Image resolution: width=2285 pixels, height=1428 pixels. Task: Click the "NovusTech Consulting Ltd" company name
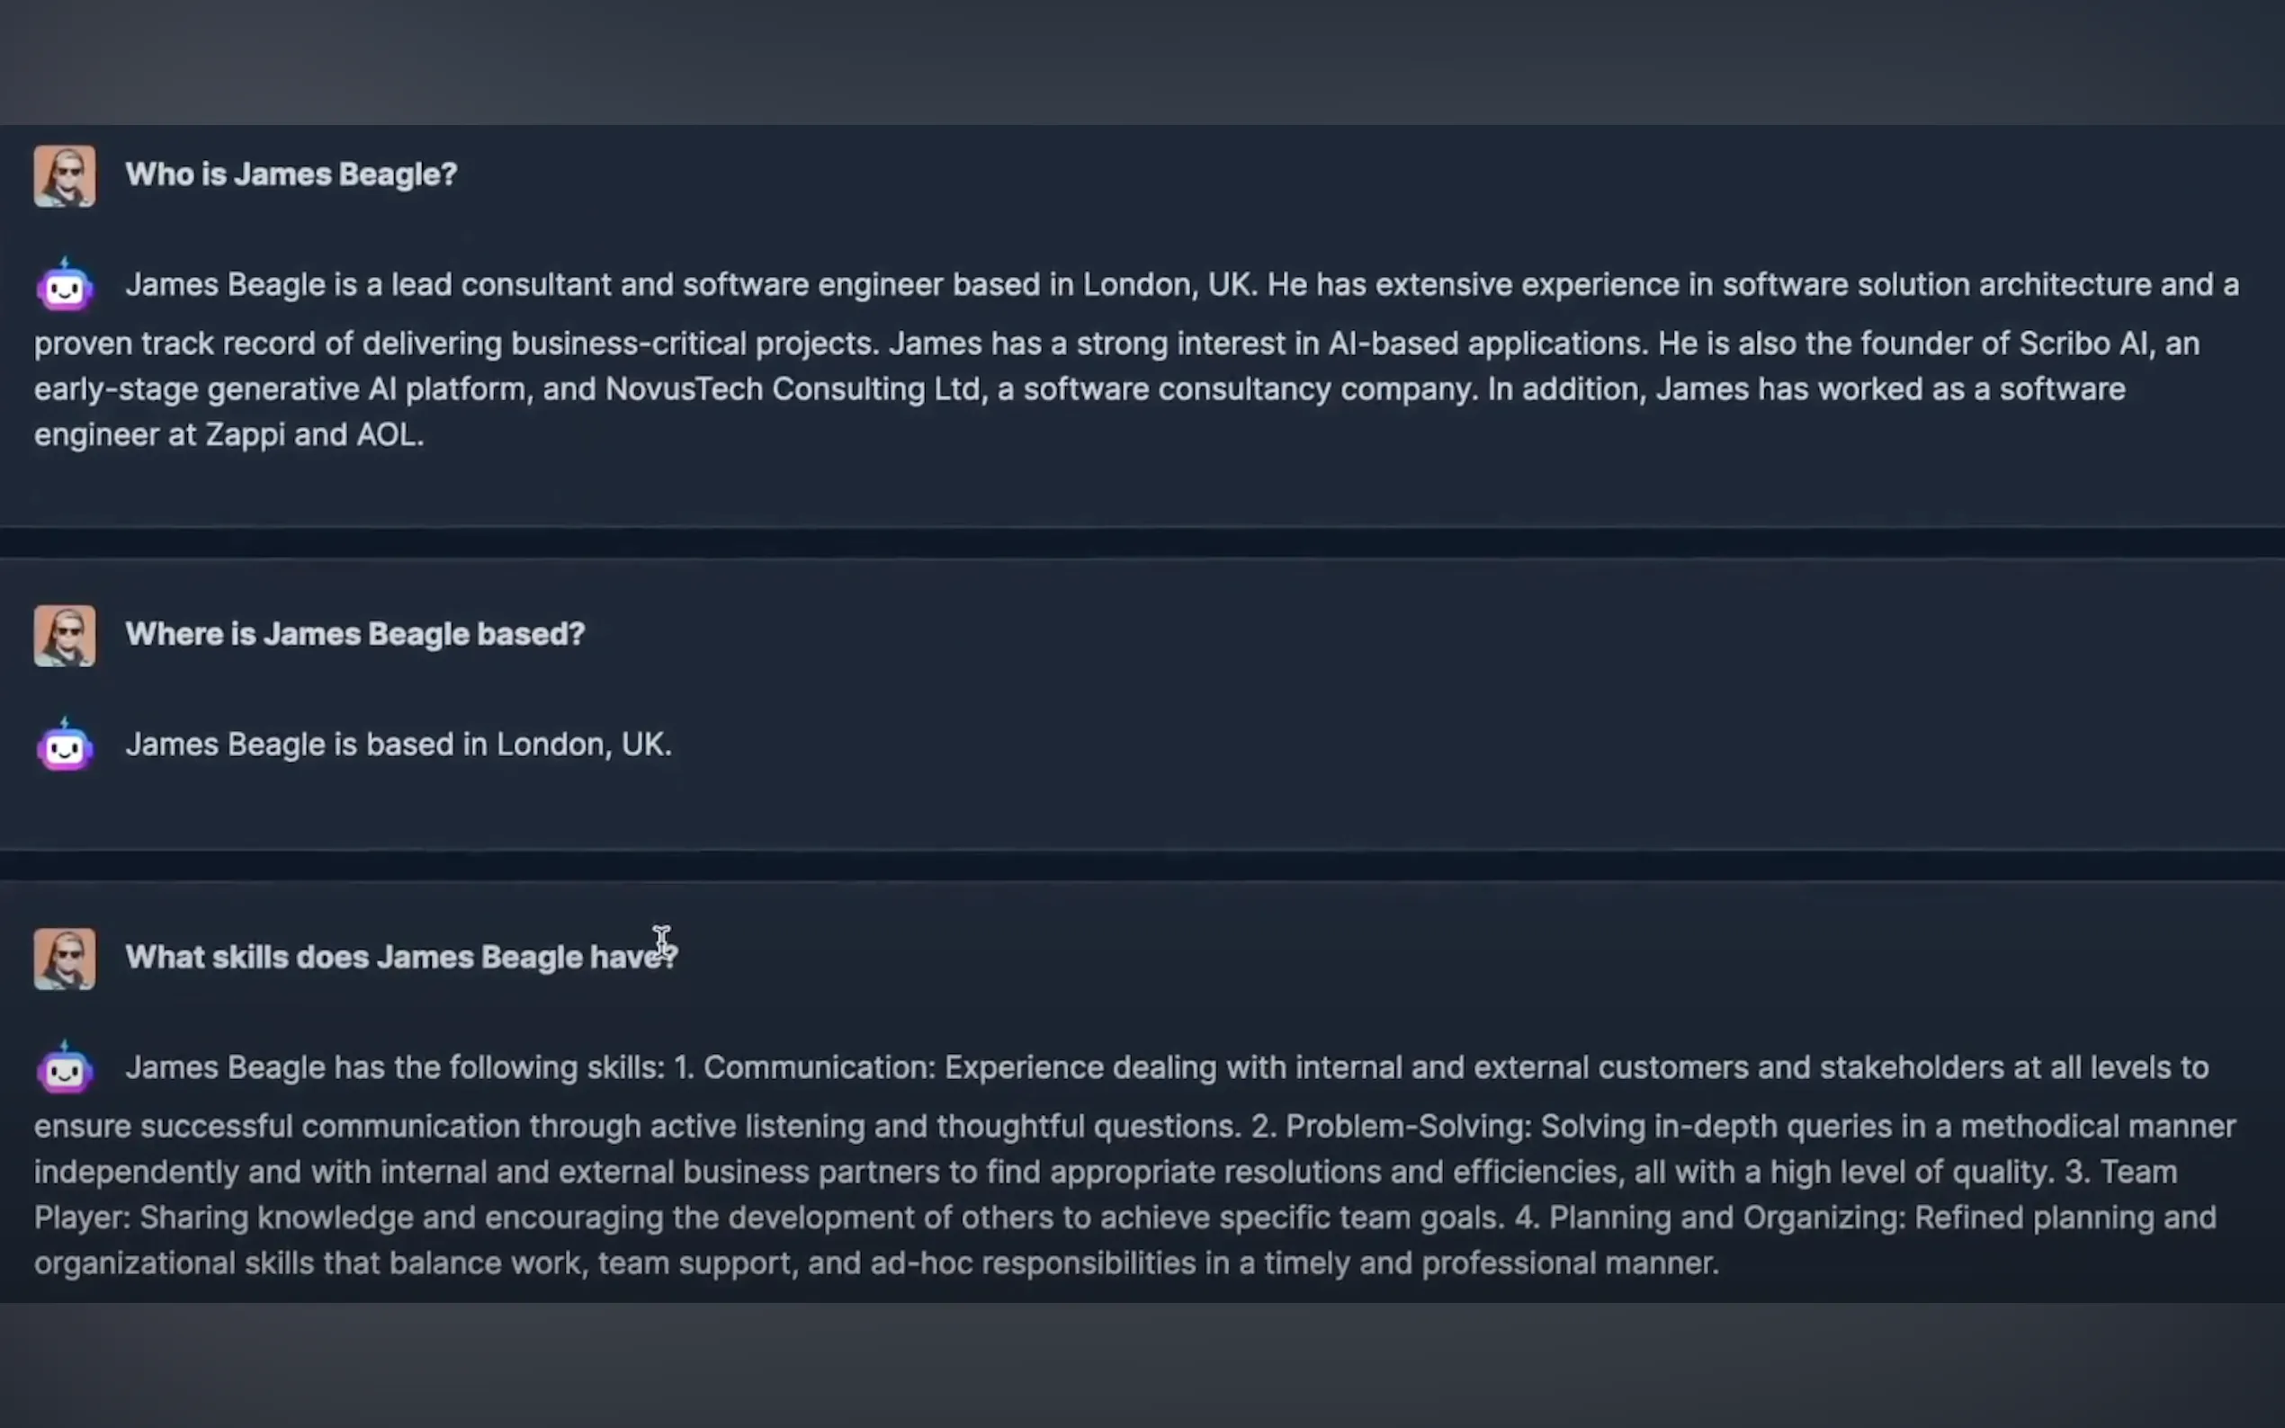792,389
